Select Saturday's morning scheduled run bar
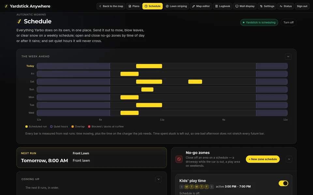Viewport: 313px width, 195px height. tap(149, 82)
